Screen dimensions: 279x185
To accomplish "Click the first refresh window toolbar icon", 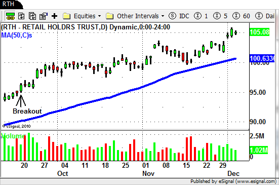I will (x=21, y=16).
